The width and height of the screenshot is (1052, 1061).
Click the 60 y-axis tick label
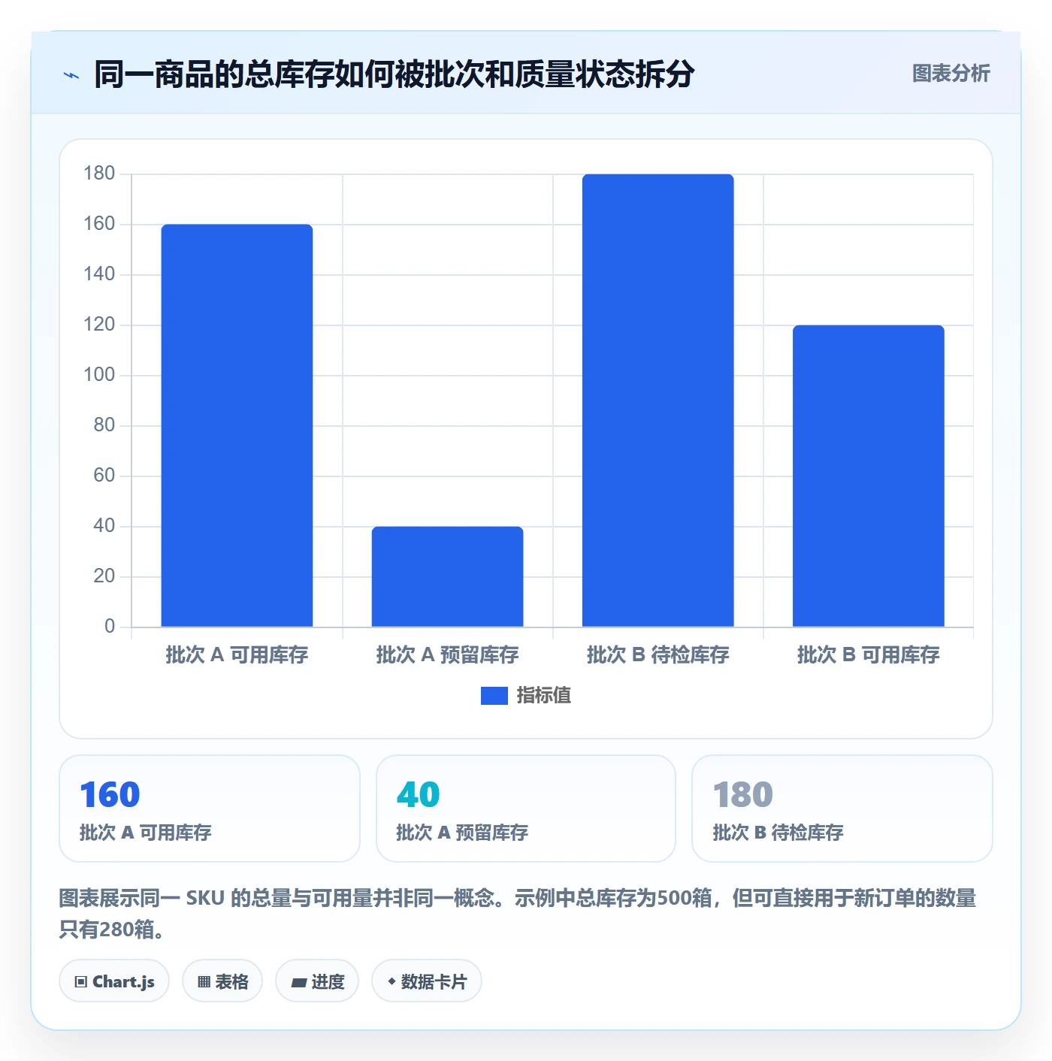pos(104,476)
